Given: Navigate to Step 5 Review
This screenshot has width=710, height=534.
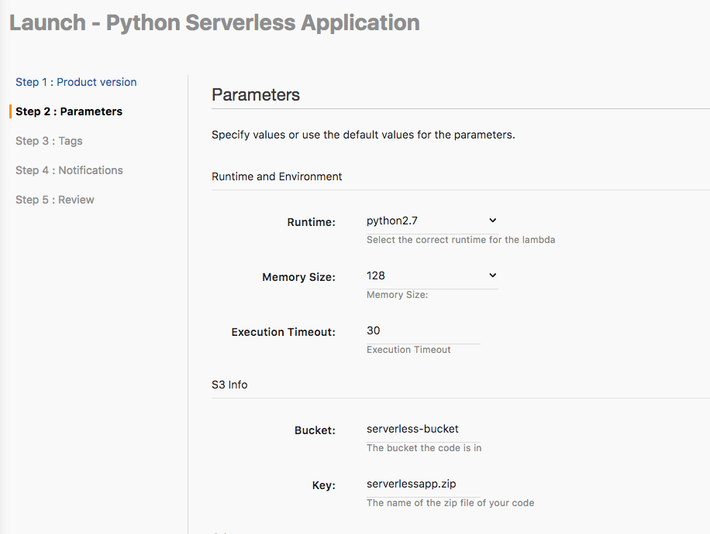Looking at the screenshot, I should click(x=55, y=200).
